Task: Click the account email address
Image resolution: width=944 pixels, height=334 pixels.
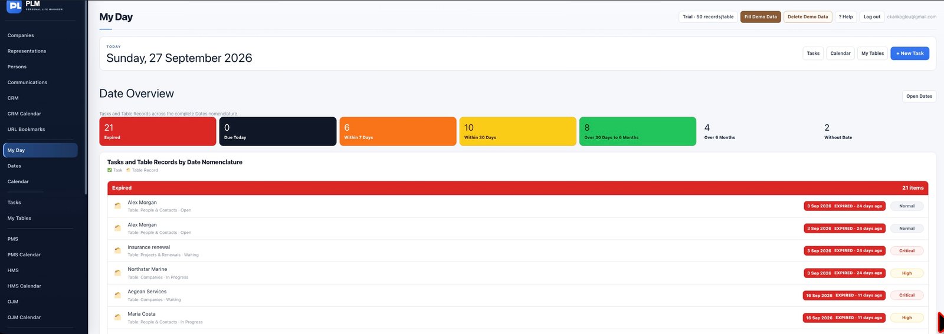Action: click(912, 17)
